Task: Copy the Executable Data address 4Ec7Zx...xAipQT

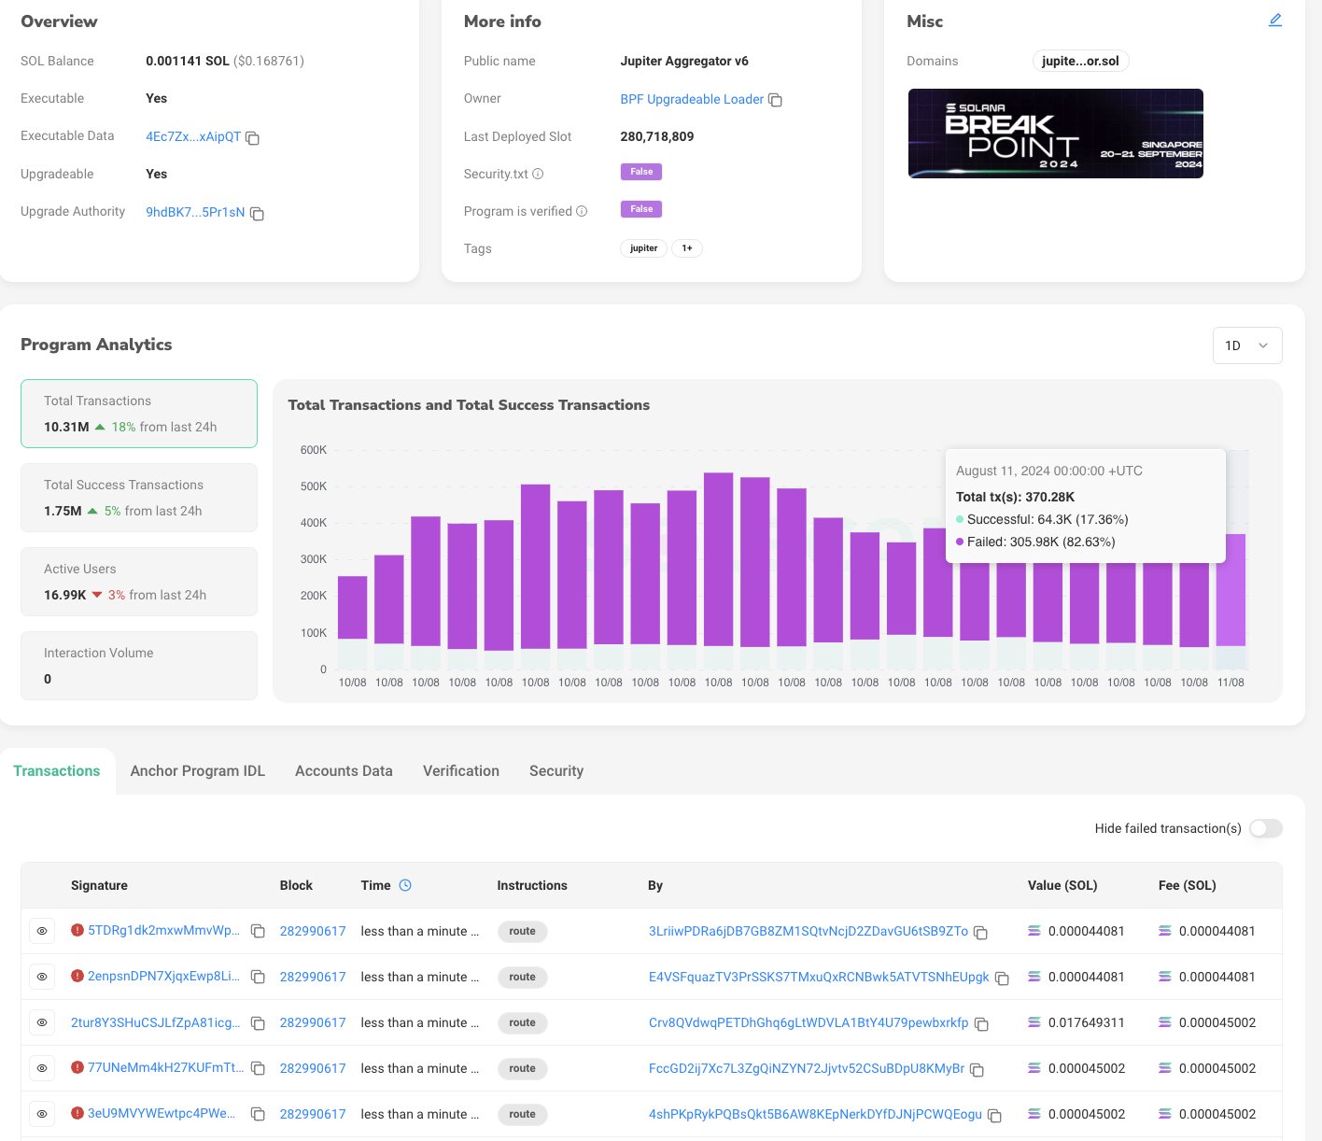Action: coord(252,138)
